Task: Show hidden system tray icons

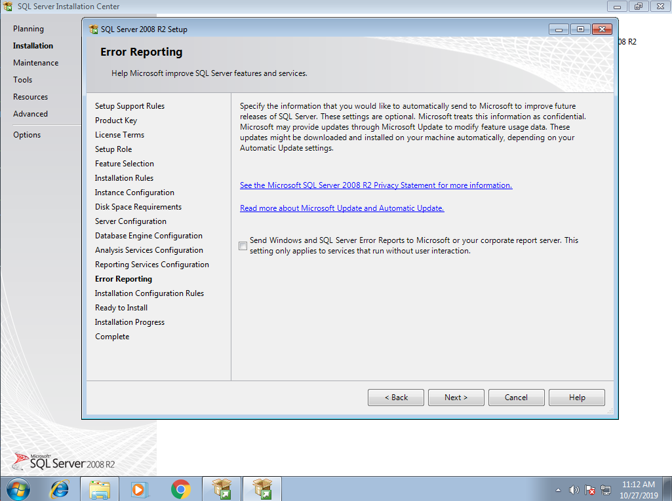Action: 558,490
